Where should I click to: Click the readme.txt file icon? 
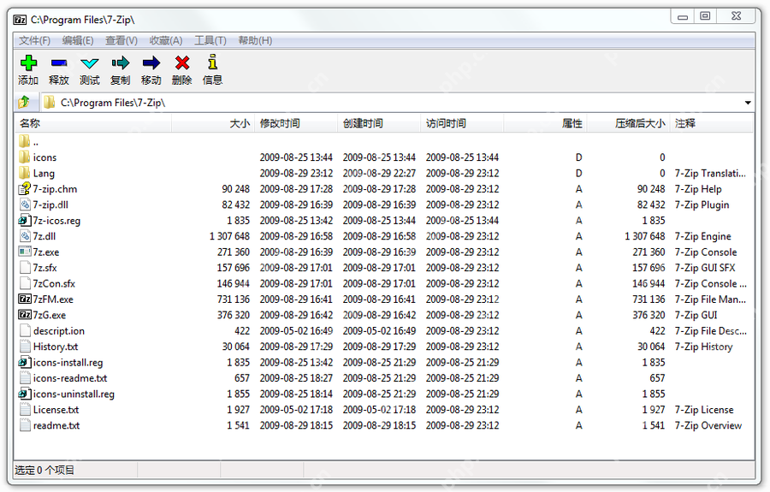coord(25,425)
